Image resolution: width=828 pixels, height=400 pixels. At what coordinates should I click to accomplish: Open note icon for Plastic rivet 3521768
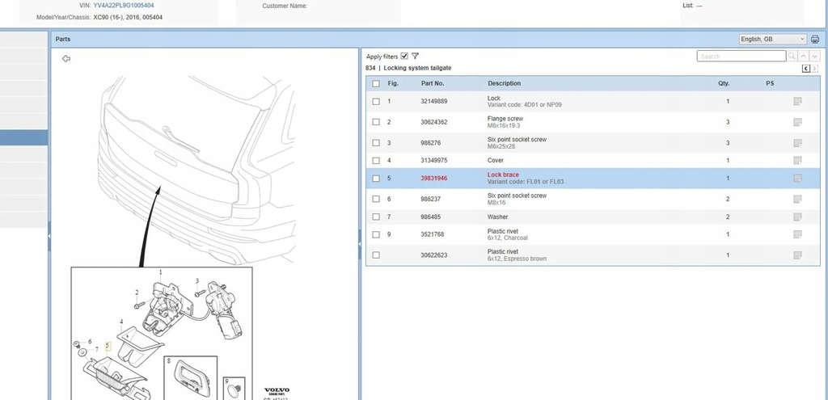[x=797, y=234]
